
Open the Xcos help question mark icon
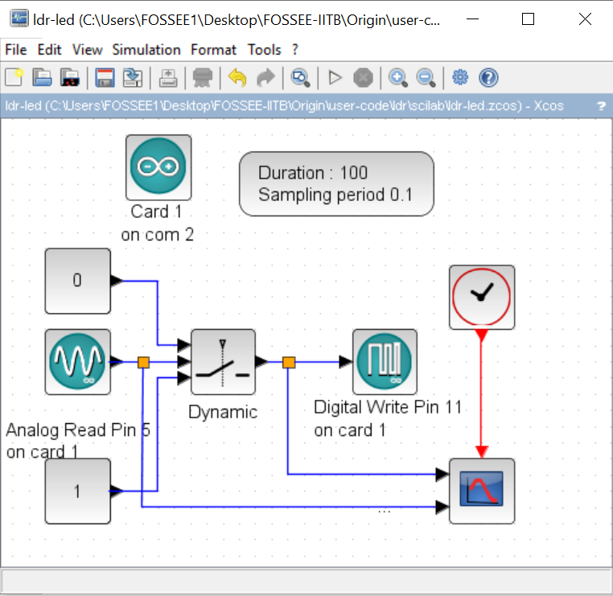pyautogui.click(x=488, y=77)
